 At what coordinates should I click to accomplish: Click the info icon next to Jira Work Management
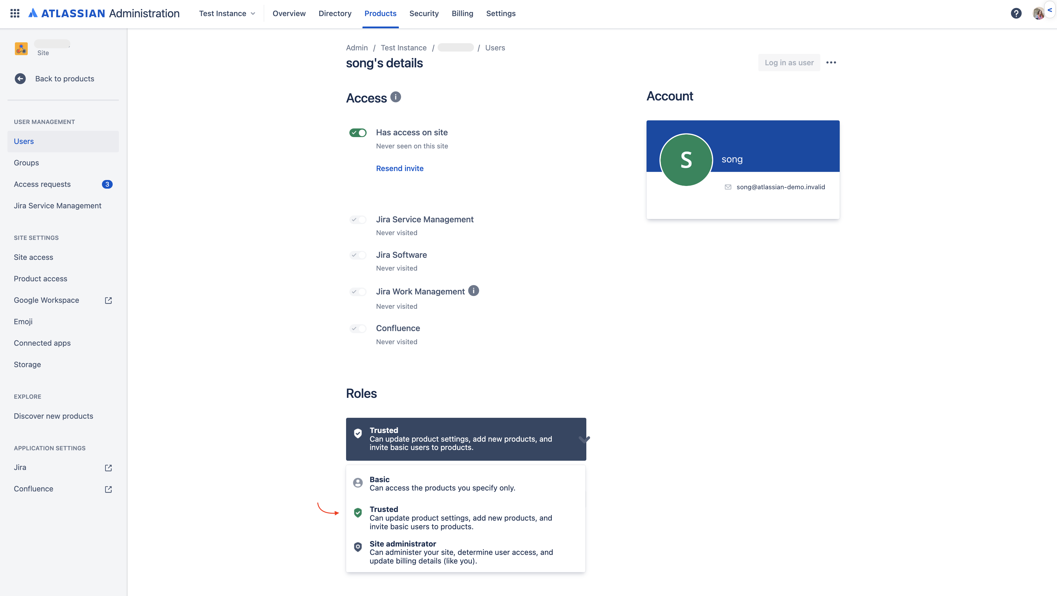(474, 291)
